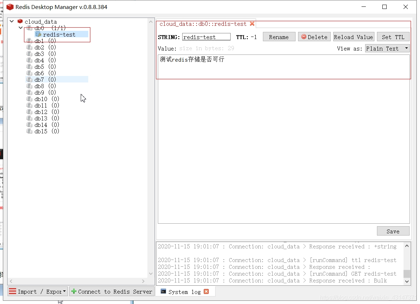The image size is (420, 304).
Task: Click the db13 database icon
Action: [x=29, y=118]
